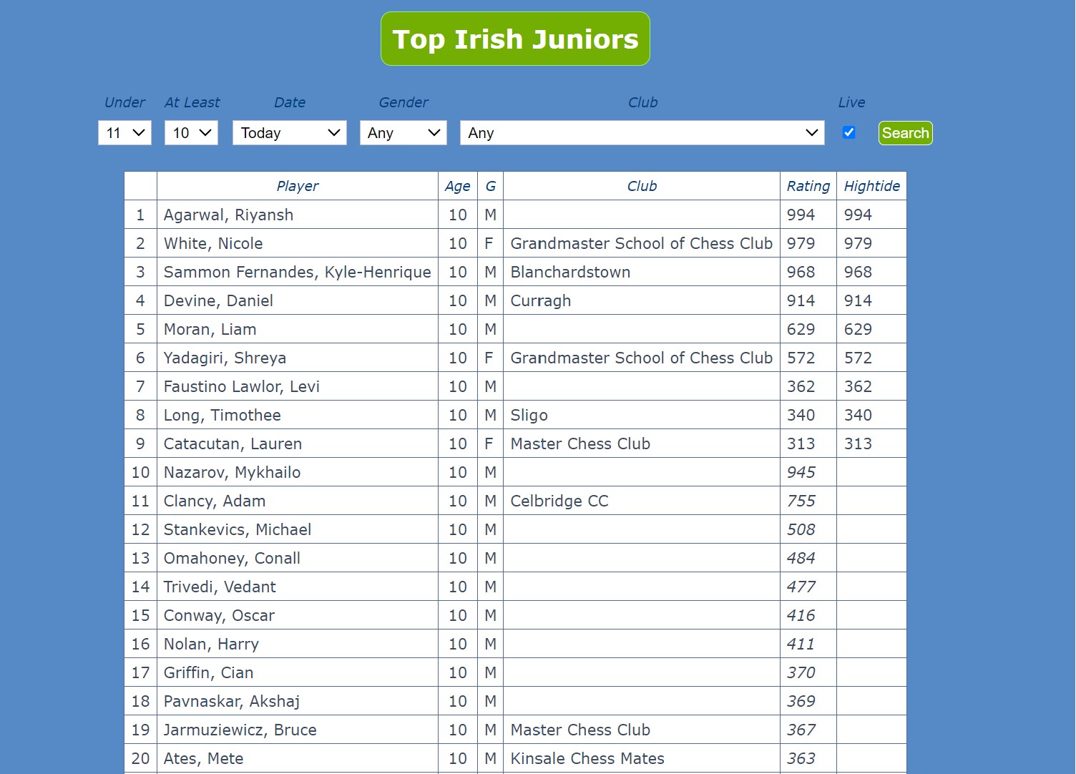Select player Agarwal, Riyansh
Viewport: 1076px width, 774px height.
228,215
